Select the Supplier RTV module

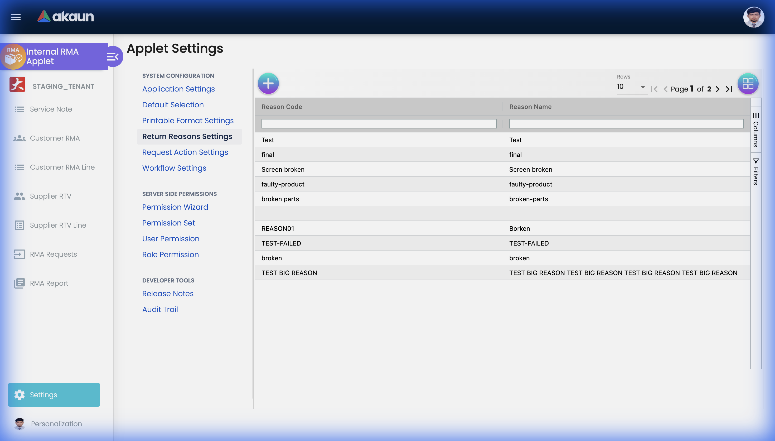click(50, 196)
